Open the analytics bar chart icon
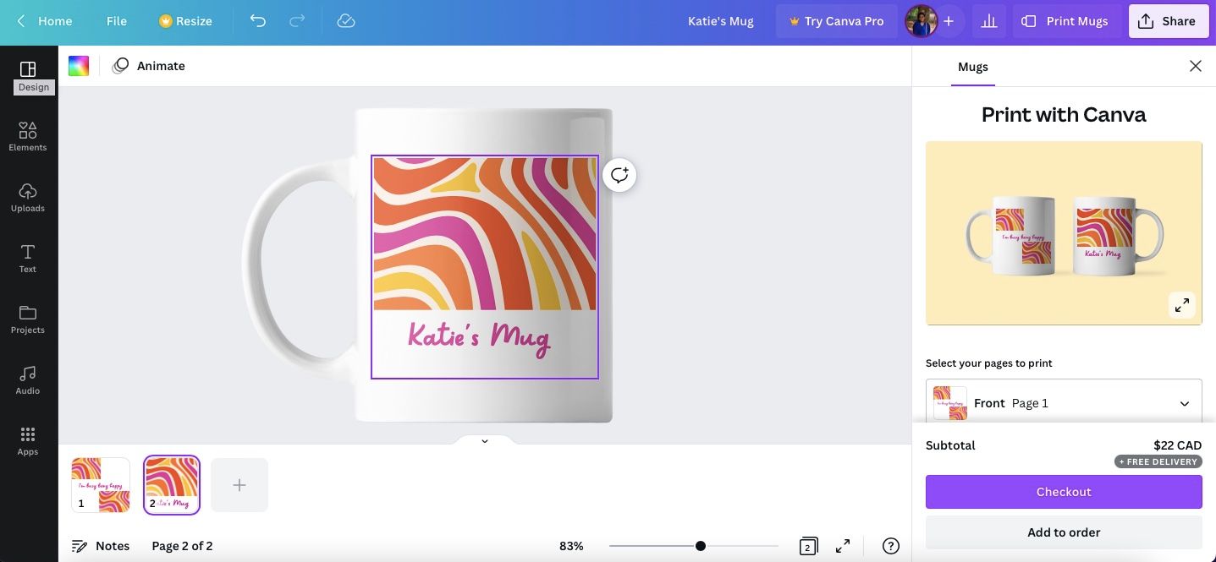 [988, 21]
